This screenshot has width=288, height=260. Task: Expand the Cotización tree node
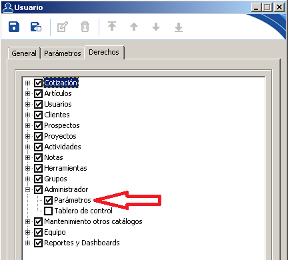pyautogui.click(x=27, y=83)
